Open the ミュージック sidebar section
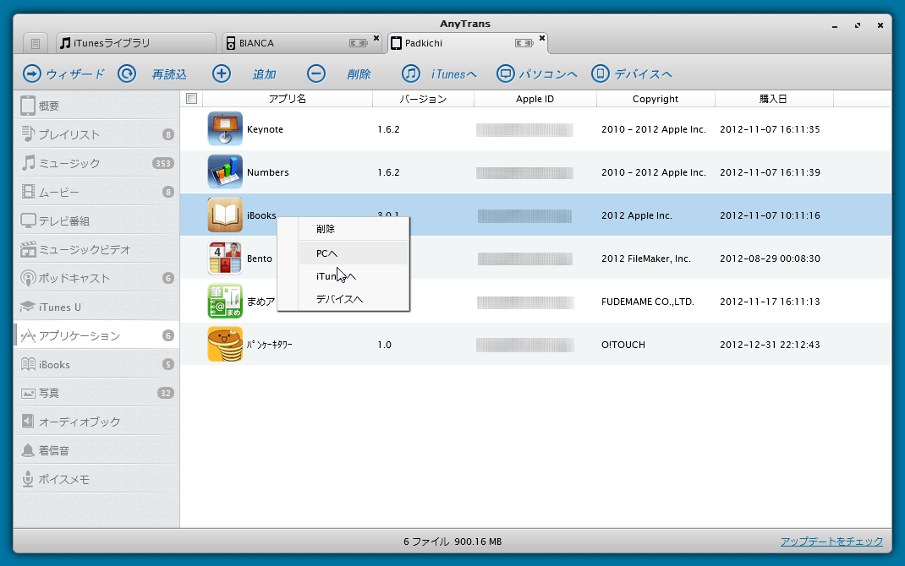Screen dimensions: 905x566 (x=96, y=163)
